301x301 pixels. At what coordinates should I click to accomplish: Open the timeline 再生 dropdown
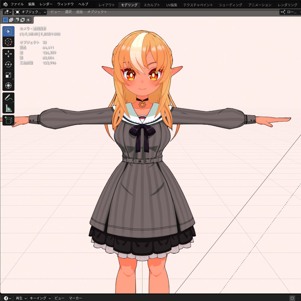pyautogui.click(x=20, y=298)
